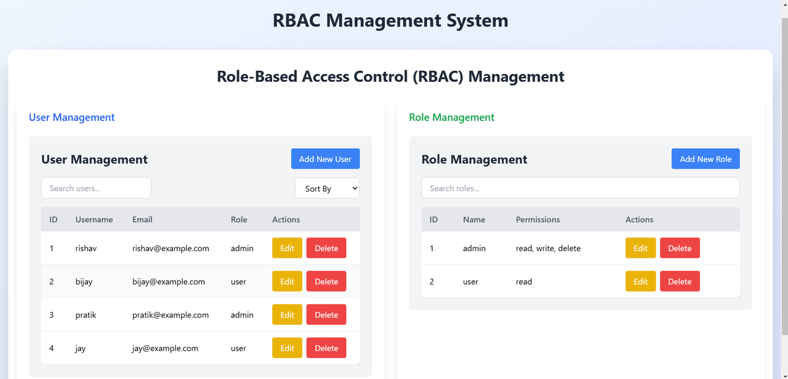788x379 pixels.
Task: Click the Permissions column header
Action: coord(538,220)
